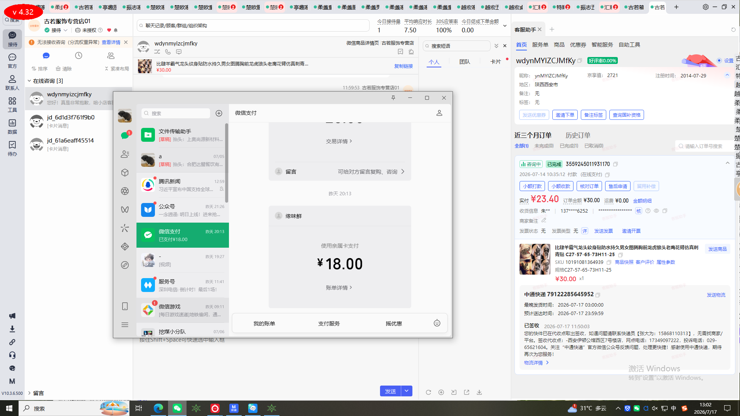Click the 搜索短语 phrase search field
The height and width of the screenshot is (416, 740).
coord(457,46)
